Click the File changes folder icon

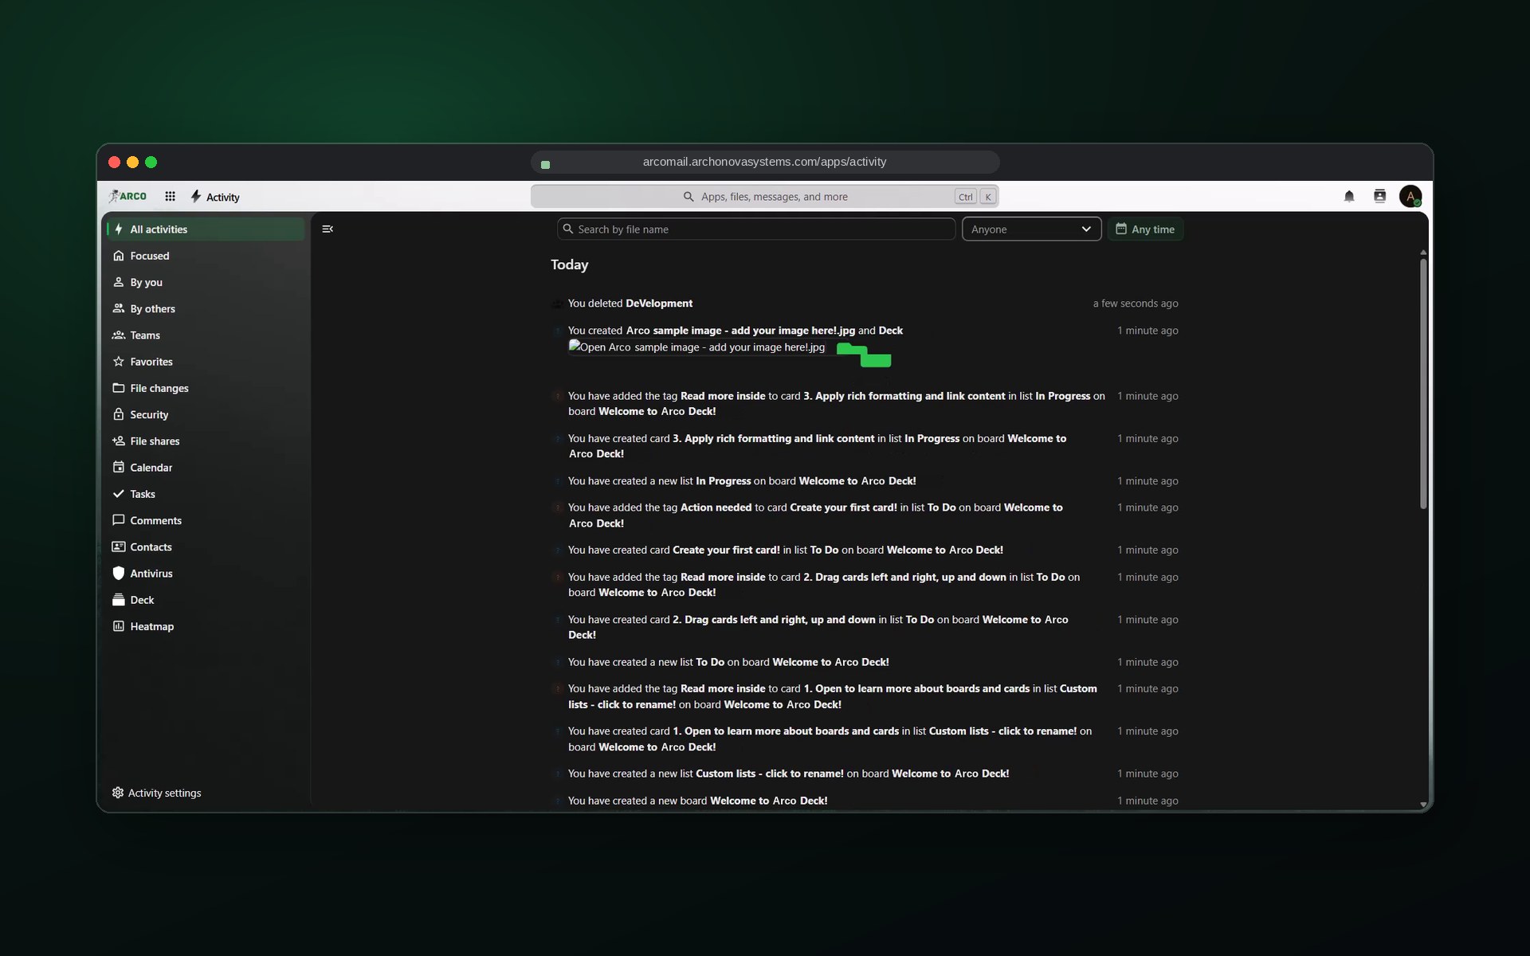coord(119,388)
